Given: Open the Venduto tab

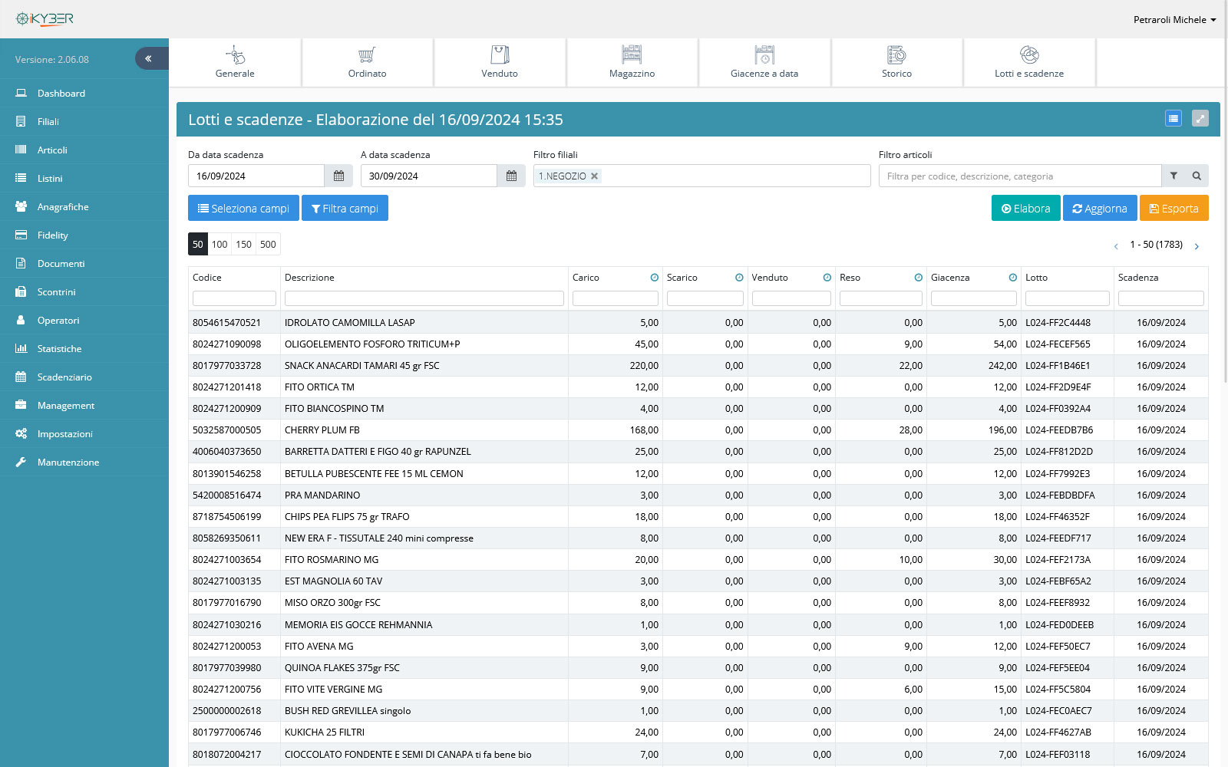Looking at the screenshot, I should 500,62.
